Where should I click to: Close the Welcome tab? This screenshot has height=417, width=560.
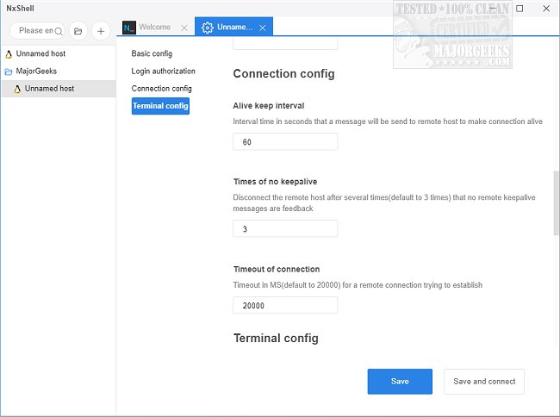coord(184,28)
